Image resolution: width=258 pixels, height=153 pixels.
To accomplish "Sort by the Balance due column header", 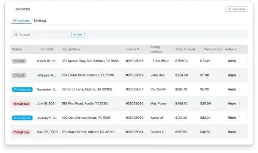I will click(x=213, y=49).
